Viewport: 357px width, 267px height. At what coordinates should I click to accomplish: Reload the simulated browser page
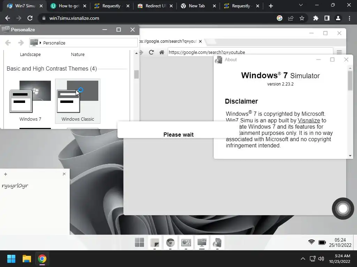coord(151,52)
